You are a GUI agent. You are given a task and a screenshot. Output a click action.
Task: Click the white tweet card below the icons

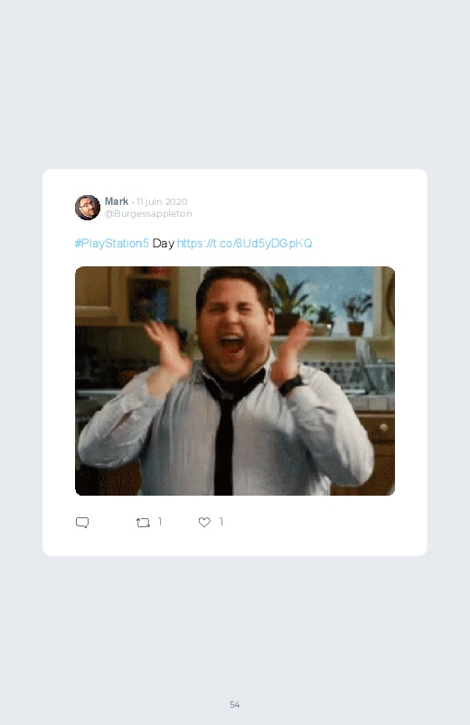tap(235, 544)
